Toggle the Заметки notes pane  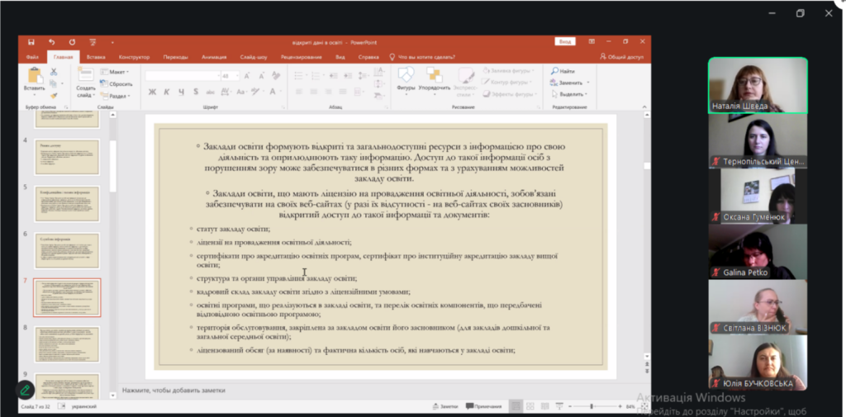[x=445, y=406]
